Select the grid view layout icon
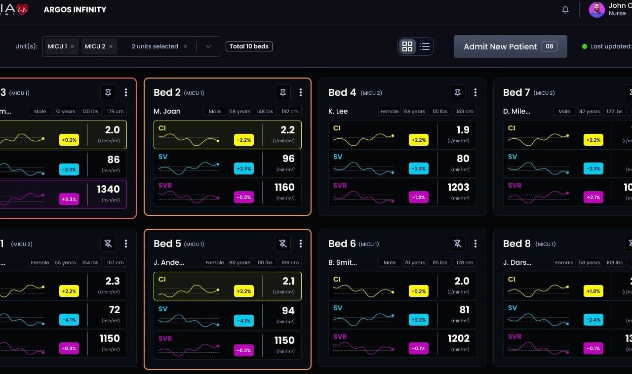This screenshot has height=374, width=632. tap(407, 46)
